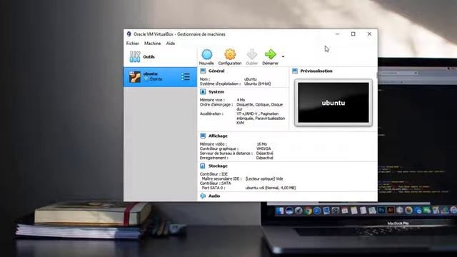Open the ubuntu machine's list menu icon

186,77
